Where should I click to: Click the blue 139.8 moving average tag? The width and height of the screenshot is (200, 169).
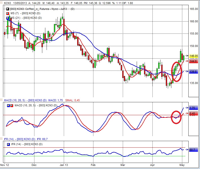coord(193,72)
